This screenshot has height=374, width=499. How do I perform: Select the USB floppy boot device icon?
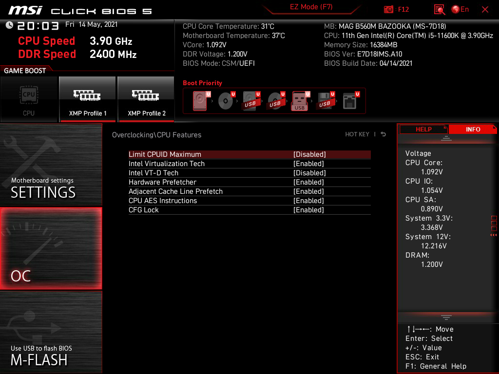325,101
